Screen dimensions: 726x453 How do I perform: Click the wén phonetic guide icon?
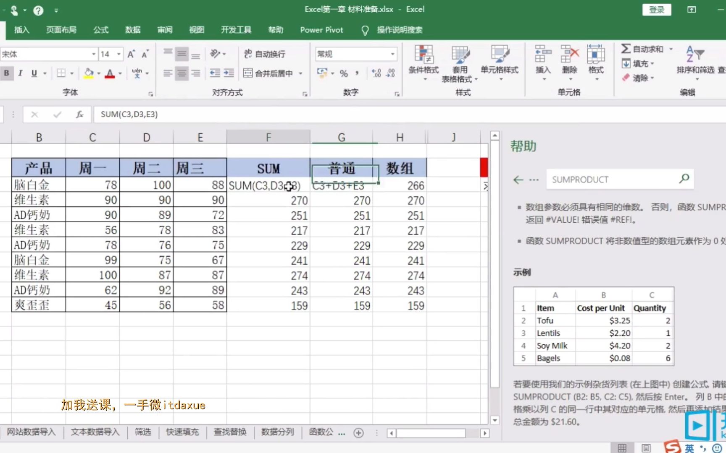pos(137,73)
